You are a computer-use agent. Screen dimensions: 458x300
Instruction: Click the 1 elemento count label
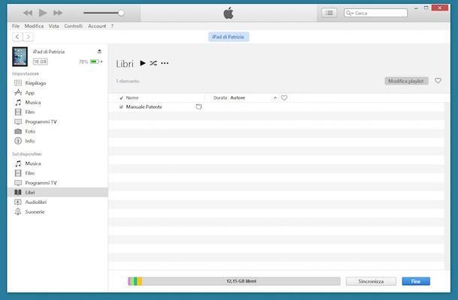128,81
